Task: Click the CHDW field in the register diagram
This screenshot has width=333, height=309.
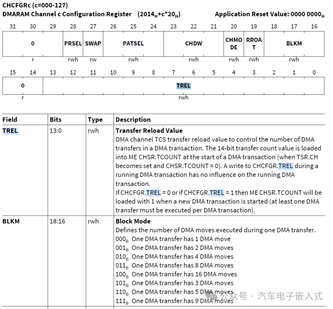Action: (194, 44)
